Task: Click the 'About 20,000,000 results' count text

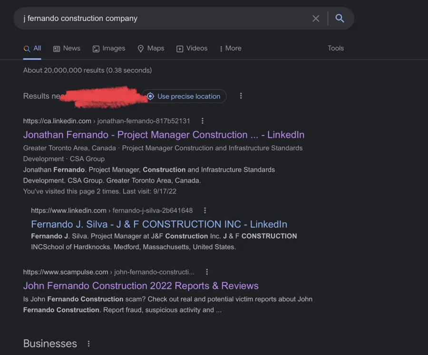Action: [x=88, y=70]
